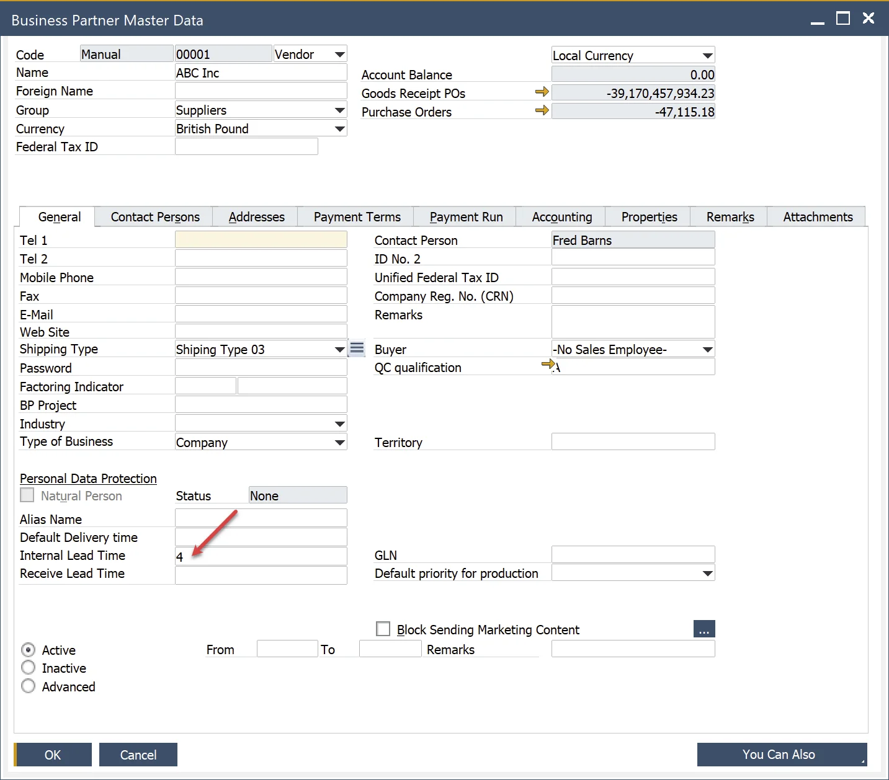Image resolution: width=889 pixels, height=780 pixels.
Task: Click Purchase Orders link arrow
Action: (x=542, y=111)
